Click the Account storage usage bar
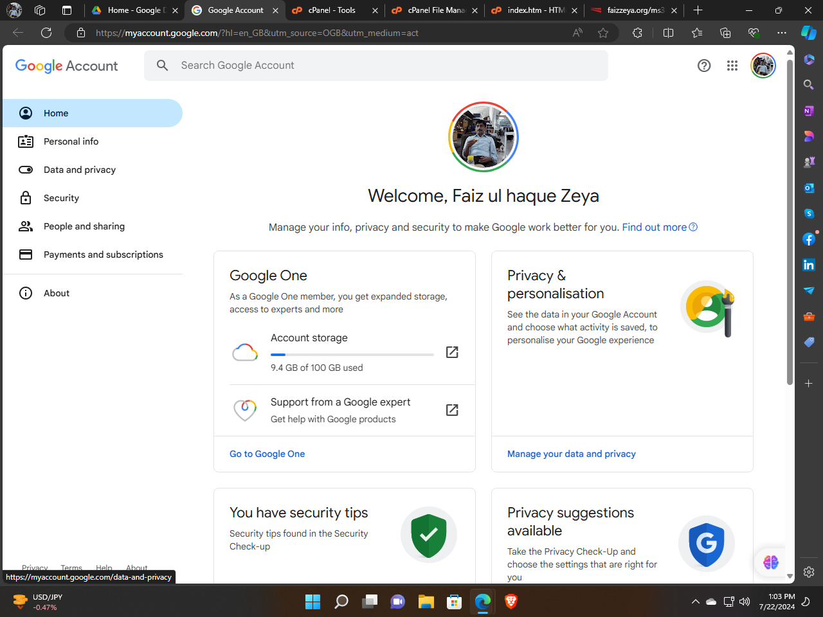Image resolution: width=823 pixels, height=617 pixels. 352,355
